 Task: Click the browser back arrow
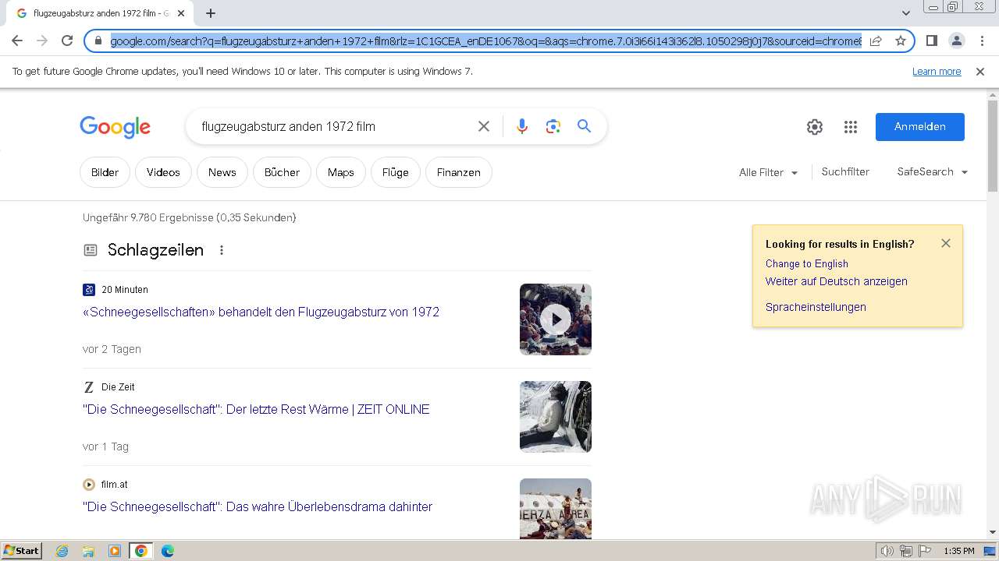(x=17, y=41)
